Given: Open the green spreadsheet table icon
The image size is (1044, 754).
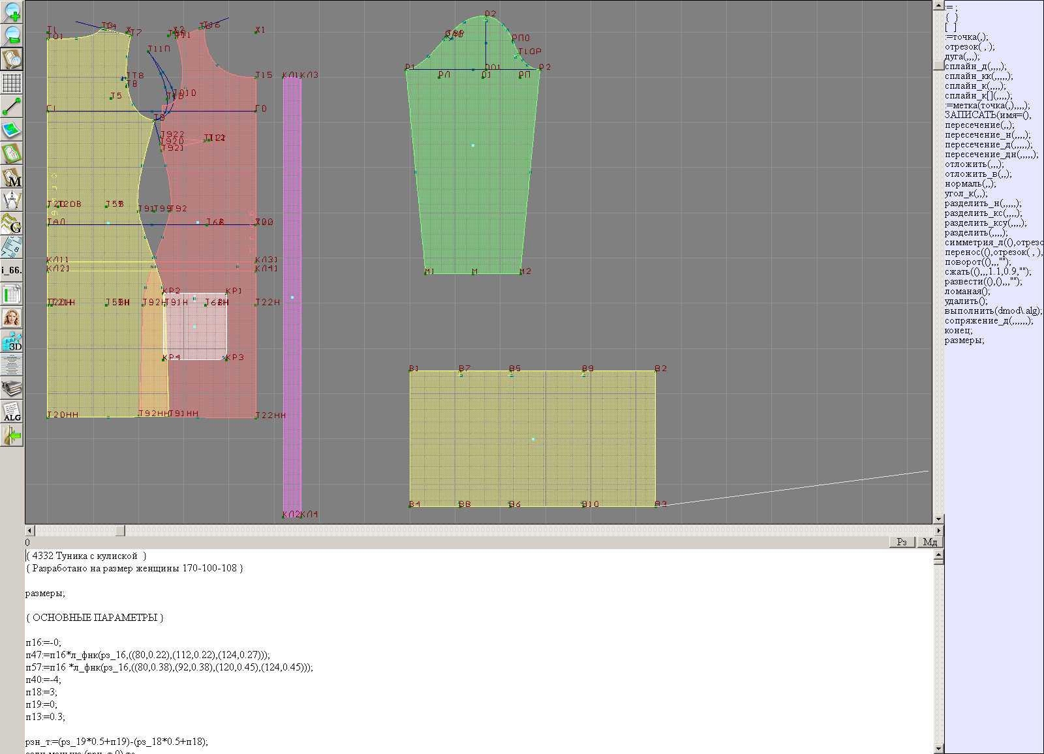Looking at the screenshot, I should (12, 295).
